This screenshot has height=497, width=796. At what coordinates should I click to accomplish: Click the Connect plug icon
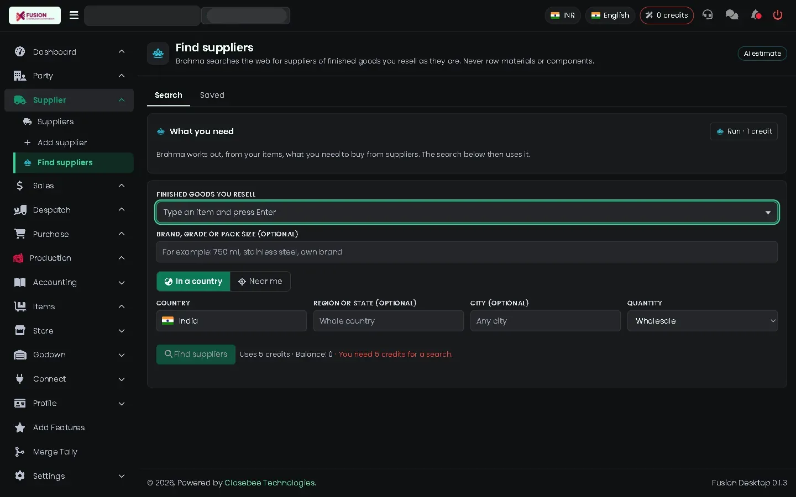pos(20,379)
